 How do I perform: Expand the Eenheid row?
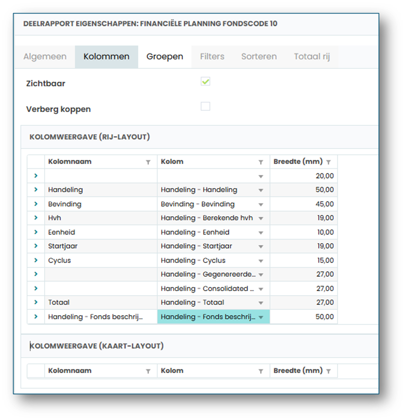pyautogui.click(x=36, y=232)
